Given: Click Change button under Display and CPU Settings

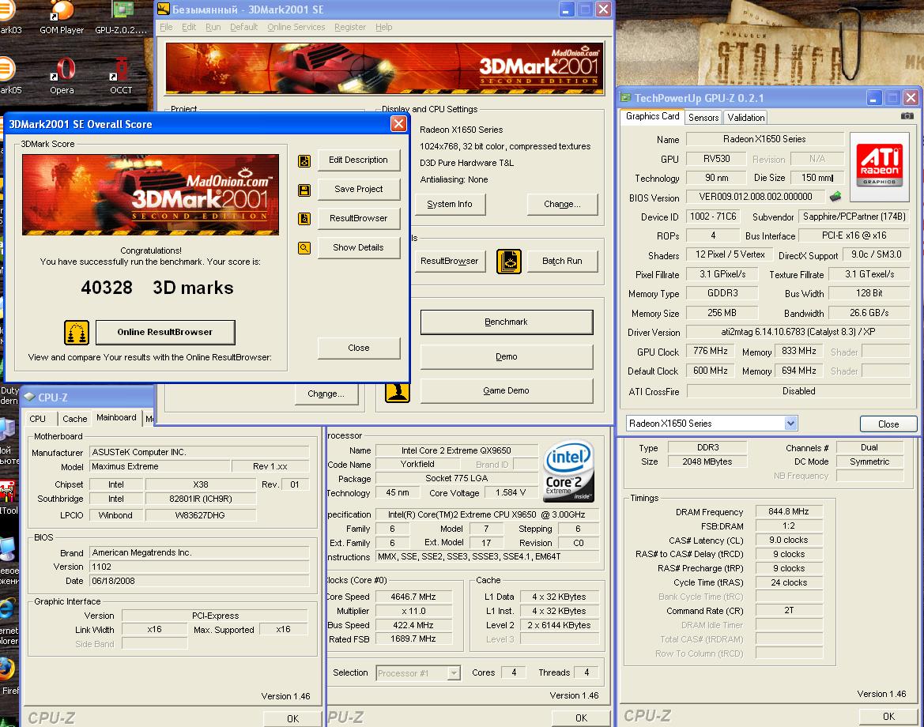Looking at the screenshot, I should (x=562, y=204).
